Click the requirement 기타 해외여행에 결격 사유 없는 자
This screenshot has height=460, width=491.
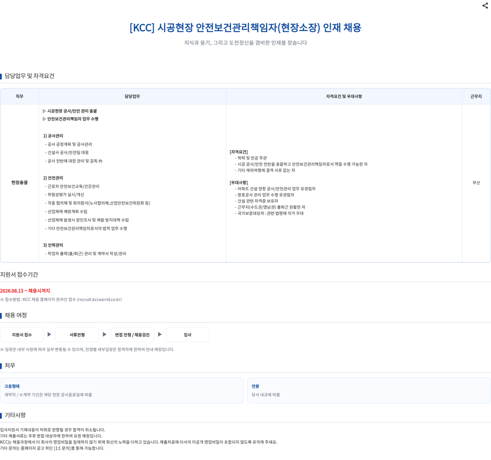tap(265, 170)
